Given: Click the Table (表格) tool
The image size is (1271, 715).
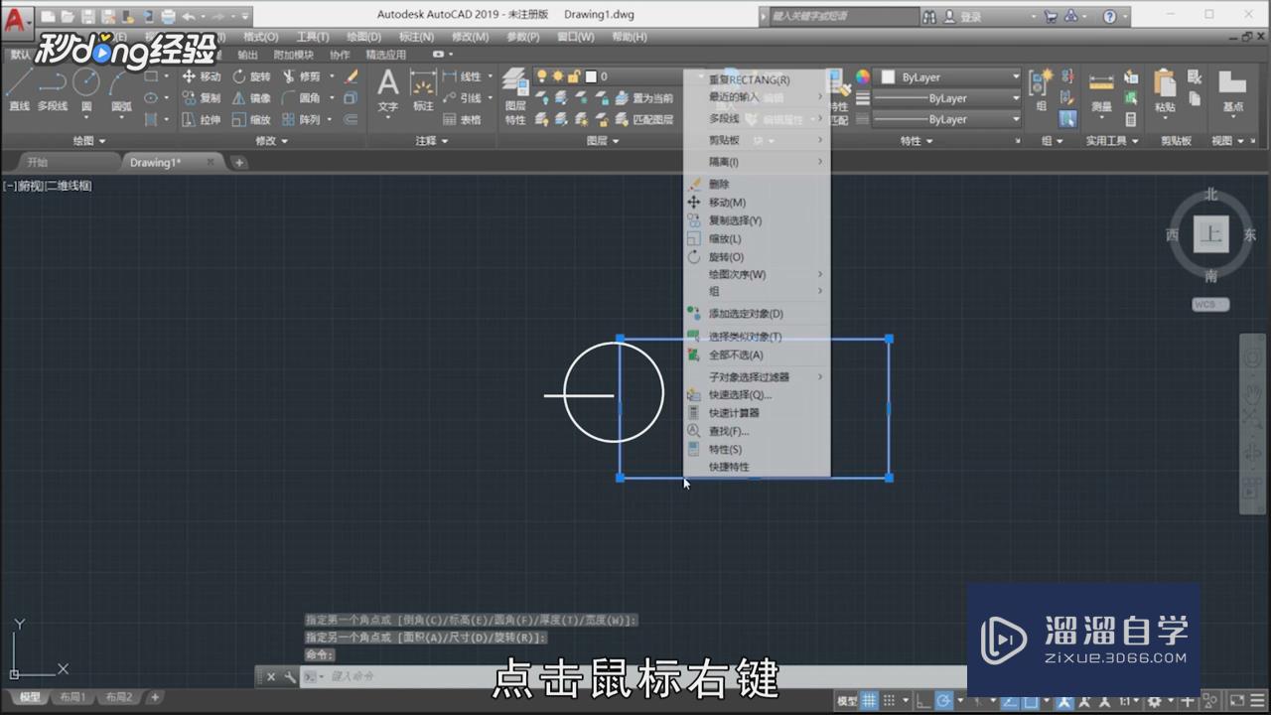Looking at the screenshot, I should pyautogui.click(x=462, y=119).
